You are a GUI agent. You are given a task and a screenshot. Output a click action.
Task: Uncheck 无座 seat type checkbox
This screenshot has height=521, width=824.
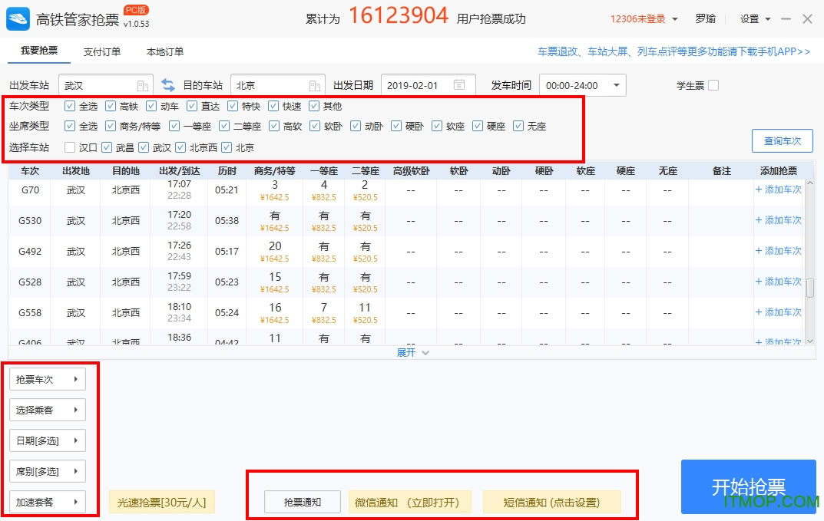pyautogui.click(x=518, y=126)
